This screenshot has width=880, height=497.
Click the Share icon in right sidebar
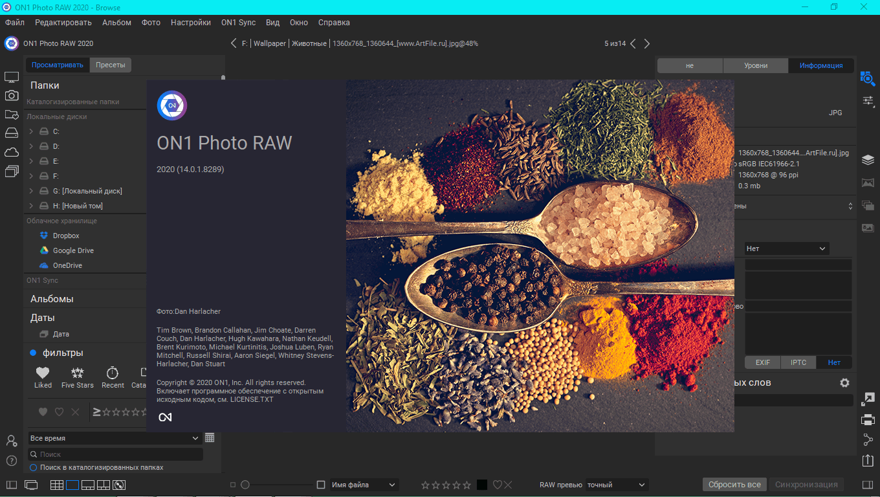tap(868, 440)
